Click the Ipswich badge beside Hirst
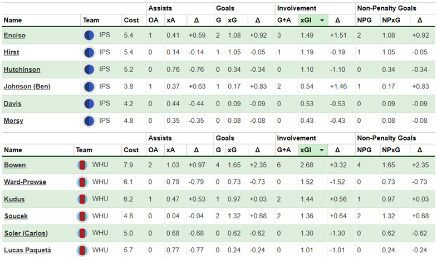This screenshot has height=260, width=437. tap(89, 53)
